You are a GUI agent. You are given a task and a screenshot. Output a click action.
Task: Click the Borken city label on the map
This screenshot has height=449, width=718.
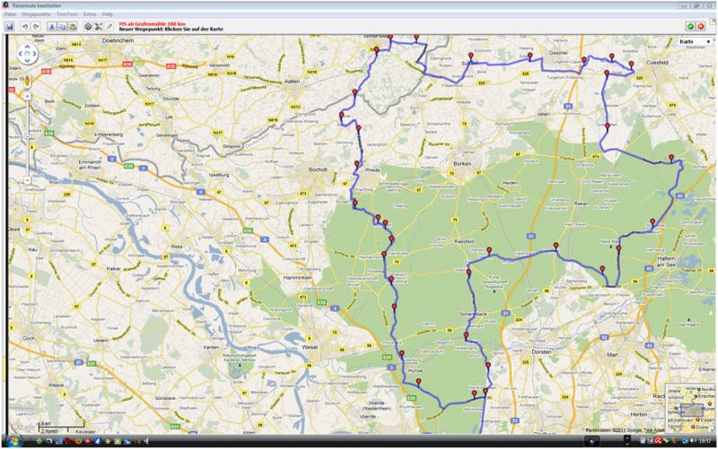[461, 163]
